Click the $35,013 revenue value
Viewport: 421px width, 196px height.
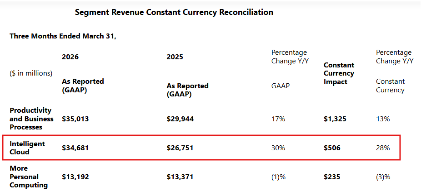click(x=75, y=119)
